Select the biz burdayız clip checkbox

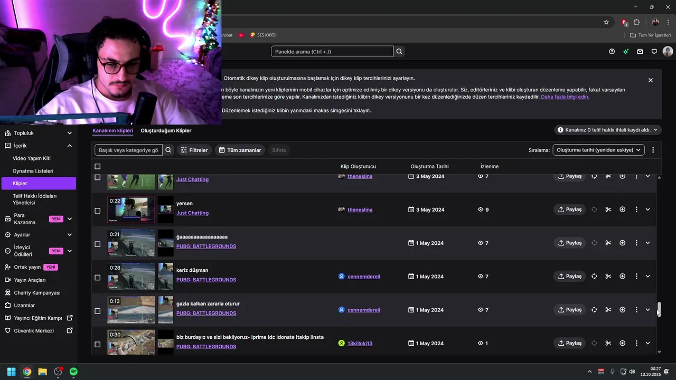click(97, 344)
